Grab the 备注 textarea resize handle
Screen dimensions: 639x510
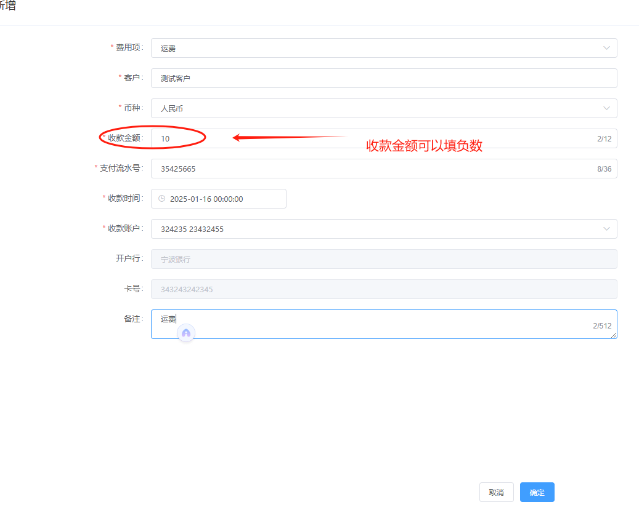614,335
